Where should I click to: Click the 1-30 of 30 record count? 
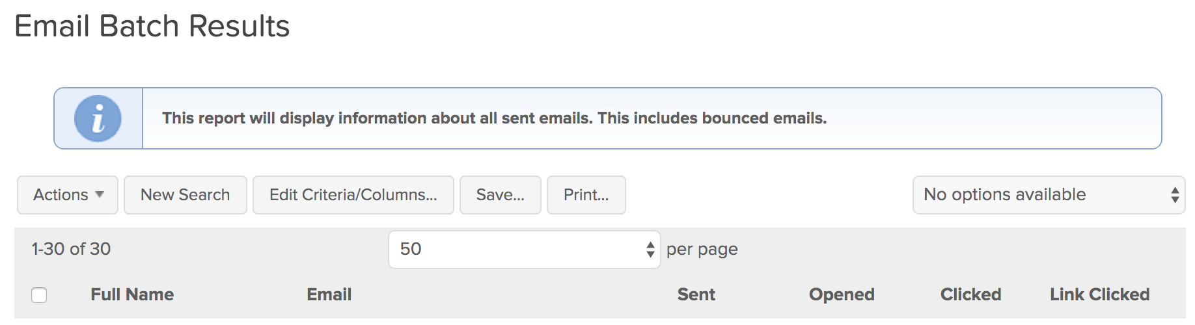click(71, 249)
